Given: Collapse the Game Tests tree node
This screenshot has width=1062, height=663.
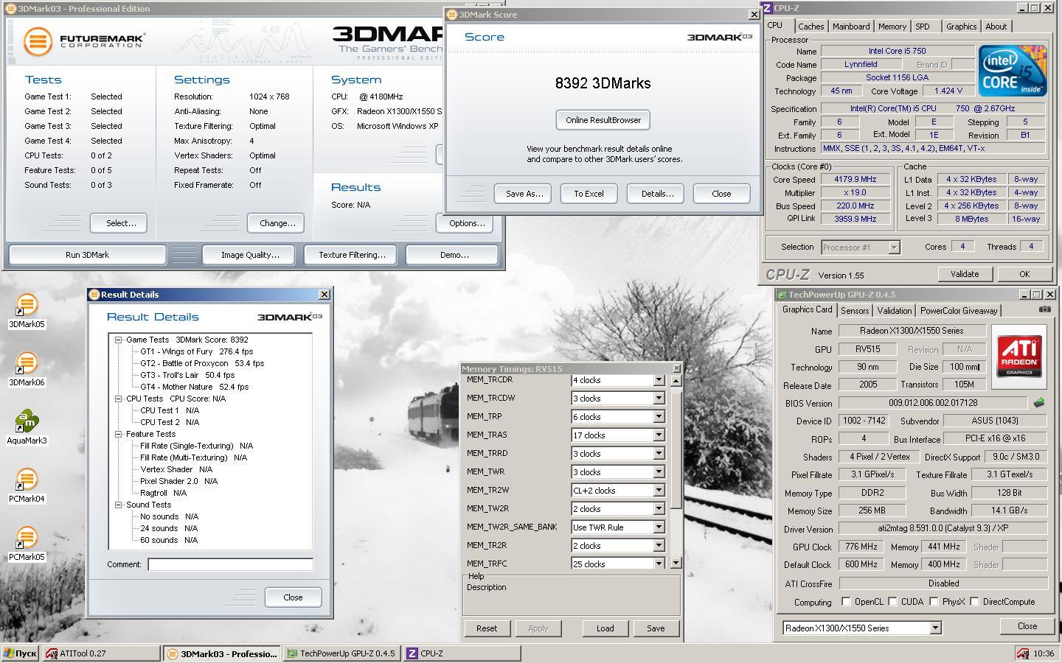Looking at the screenshot, I should tap(118, 340).
